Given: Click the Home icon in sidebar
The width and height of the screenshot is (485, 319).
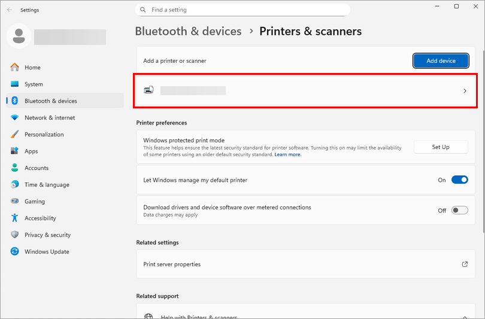Looking at the screenshot, I should (x=15, y=68).
